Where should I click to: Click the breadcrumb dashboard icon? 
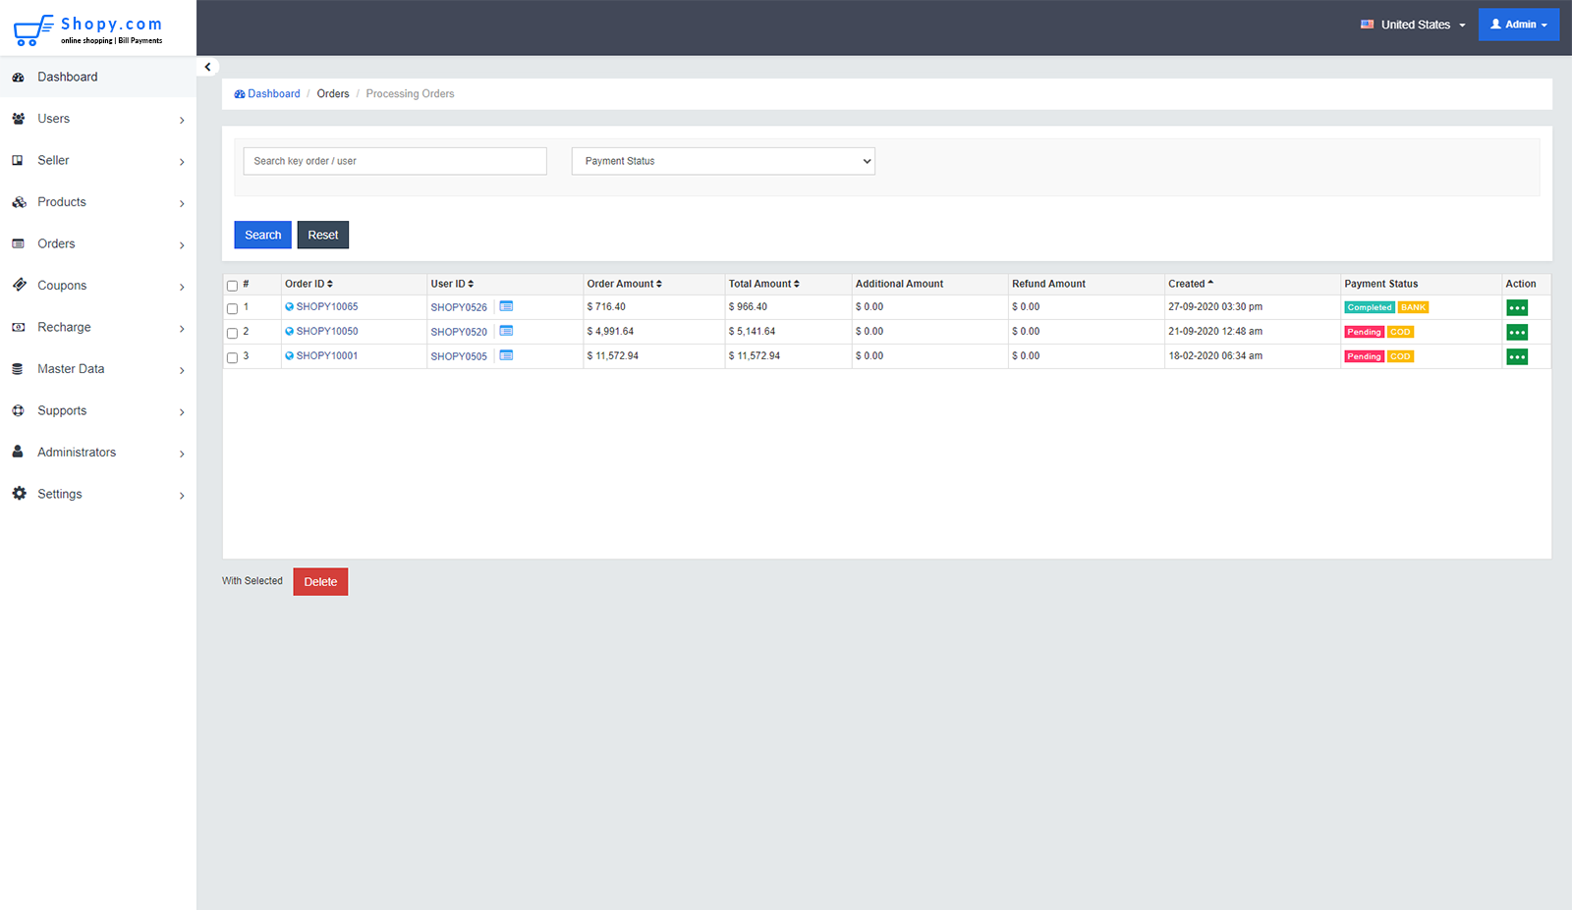click(x=240, y=94)
